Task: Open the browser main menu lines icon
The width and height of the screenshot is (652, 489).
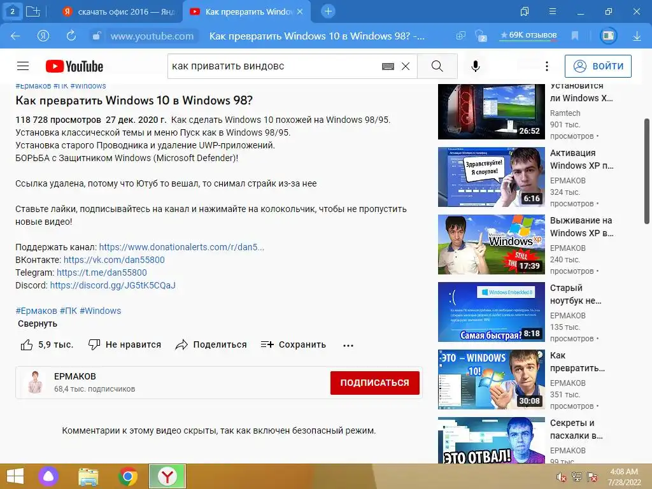Action: [553, 11]
